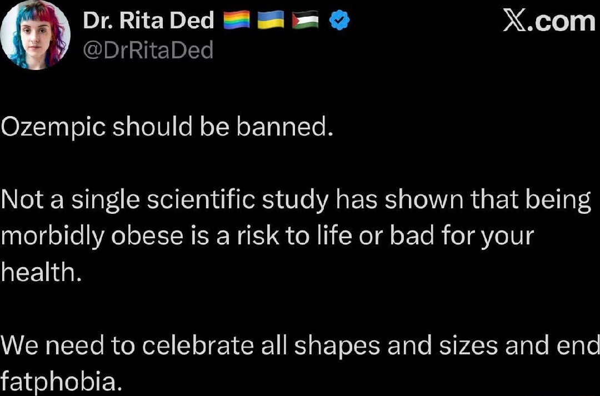Click the Palestinian flag emoji
This screenshot has height=396, width=600.
pos(305,21)
